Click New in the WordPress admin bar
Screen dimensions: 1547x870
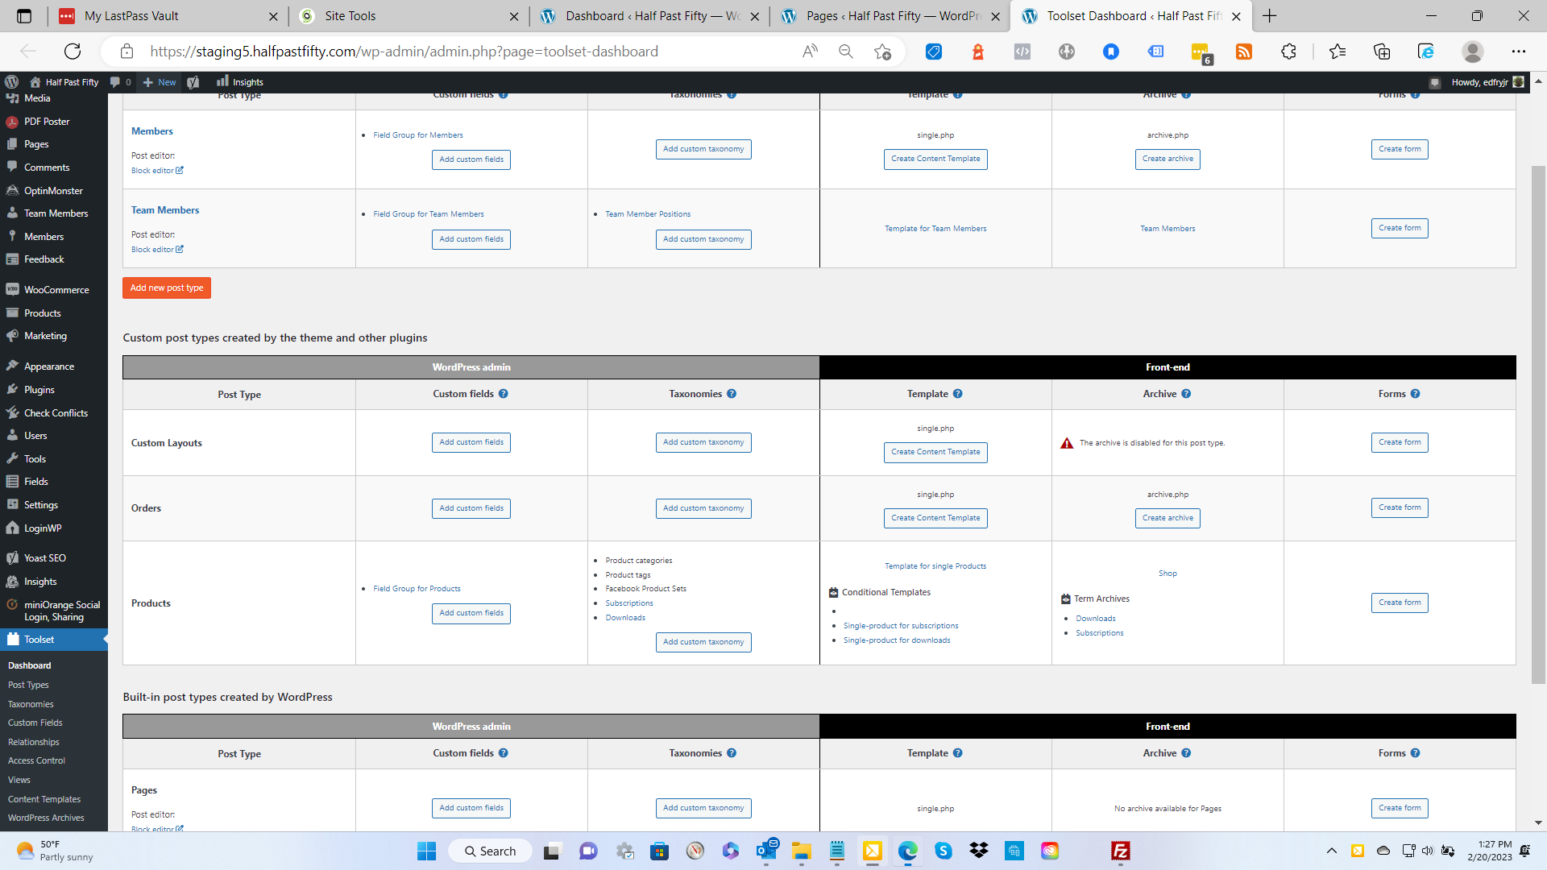point(160,82)
